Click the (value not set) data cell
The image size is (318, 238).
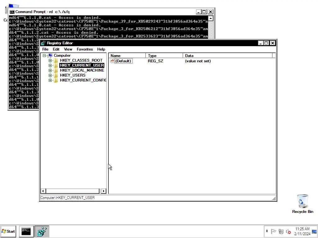(198, 61)
